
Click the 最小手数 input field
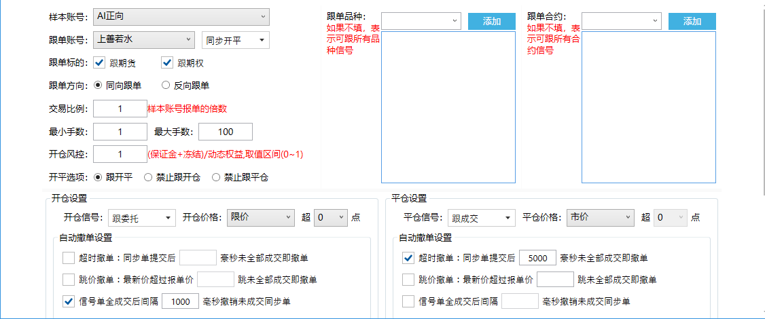(x=120, y=132)
